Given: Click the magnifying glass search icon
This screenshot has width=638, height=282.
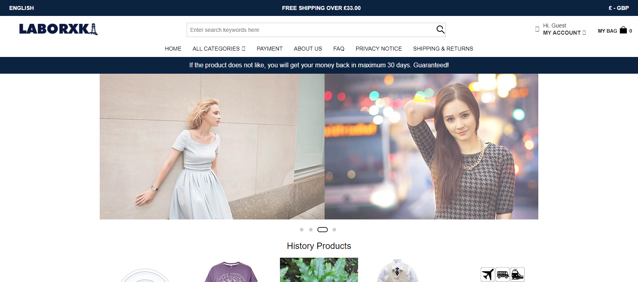Looking at the screenshot, I should point(440,29).
